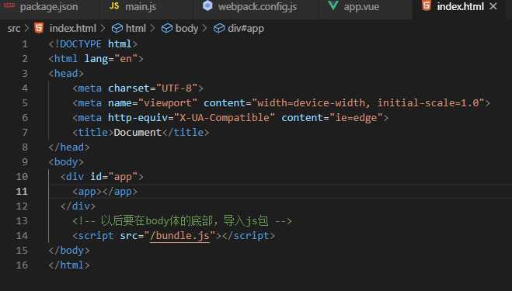This screenshot has height=291, width=512.
Task: Open the main.js editor tab
Action: pos(141,6)
